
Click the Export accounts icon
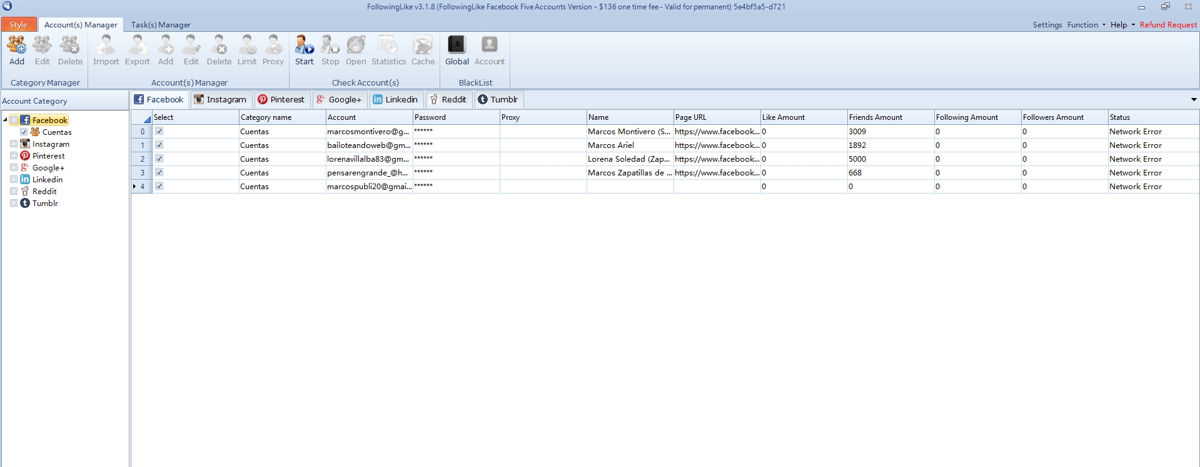point(137,50)
